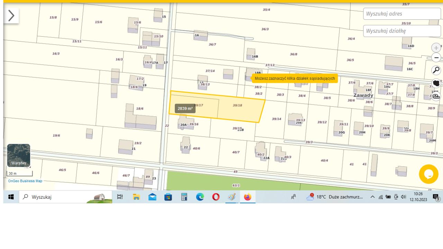Open the notification center icon
The width and height of the screenshot is (443, 249).
(x=436, y=197)
